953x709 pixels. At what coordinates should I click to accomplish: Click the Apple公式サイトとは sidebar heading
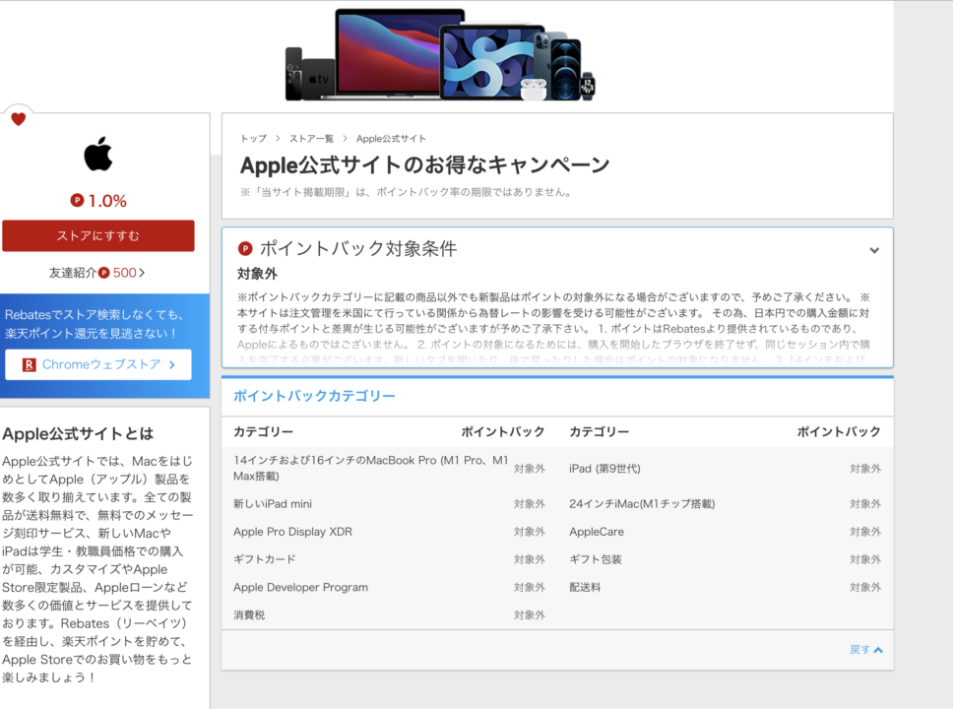coord(78,434)
